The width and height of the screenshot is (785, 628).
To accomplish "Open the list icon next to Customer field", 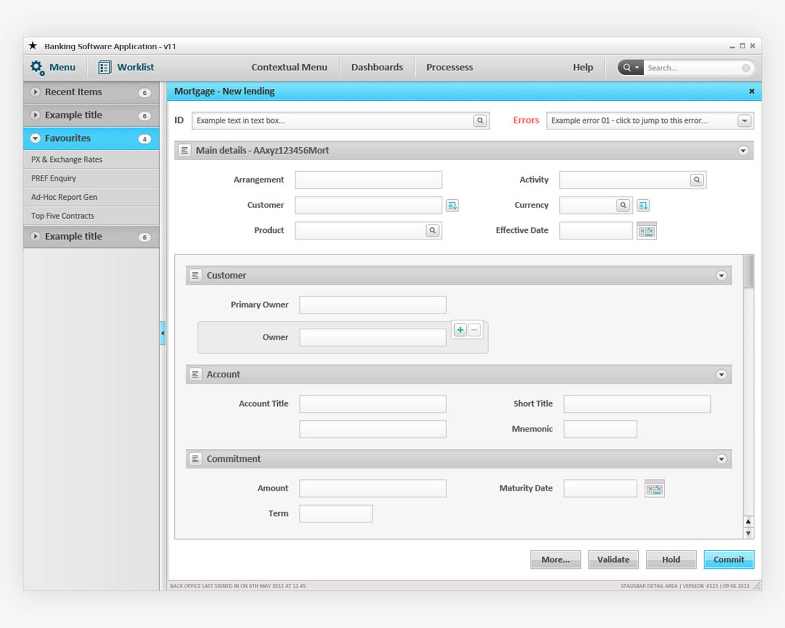I will click(453, 205).
